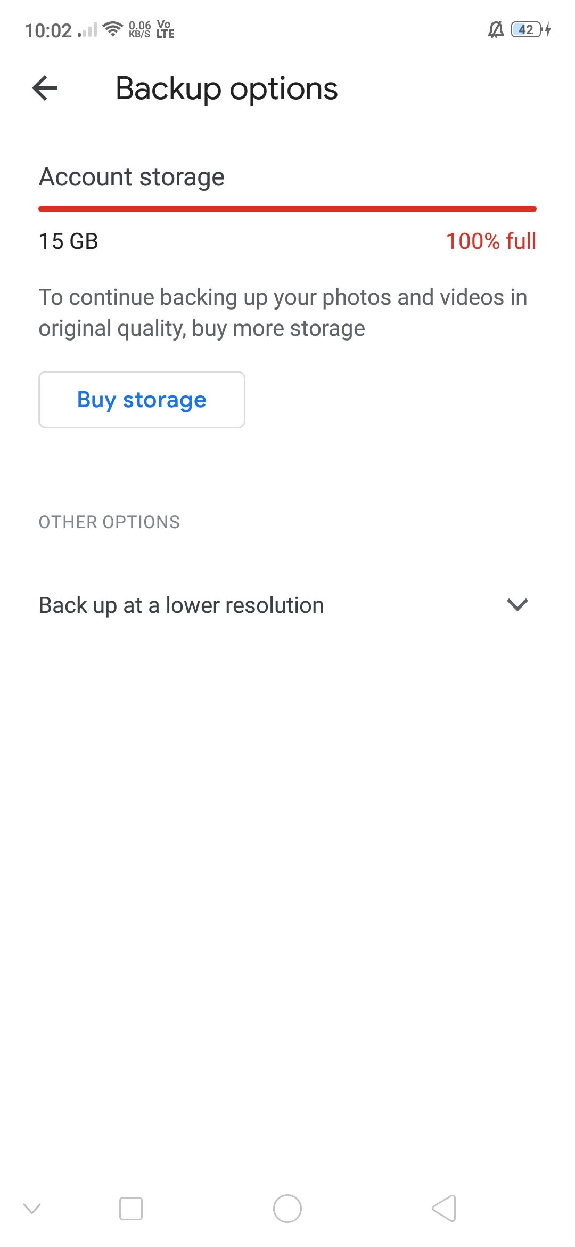The height and width of the screenshot is (1247, 575).
Task: Tap the VoLTE status icon
Action: coord(165,29)
